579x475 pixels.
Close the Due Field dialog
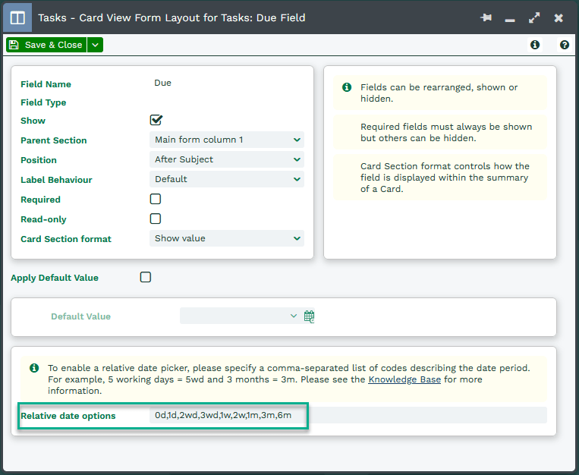tap(559, 17)
